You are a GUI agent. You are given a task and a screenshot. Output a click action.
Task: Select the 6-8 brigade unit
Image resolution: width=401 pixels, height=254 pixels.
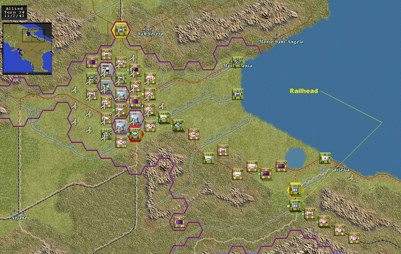(x=194, y=134)
